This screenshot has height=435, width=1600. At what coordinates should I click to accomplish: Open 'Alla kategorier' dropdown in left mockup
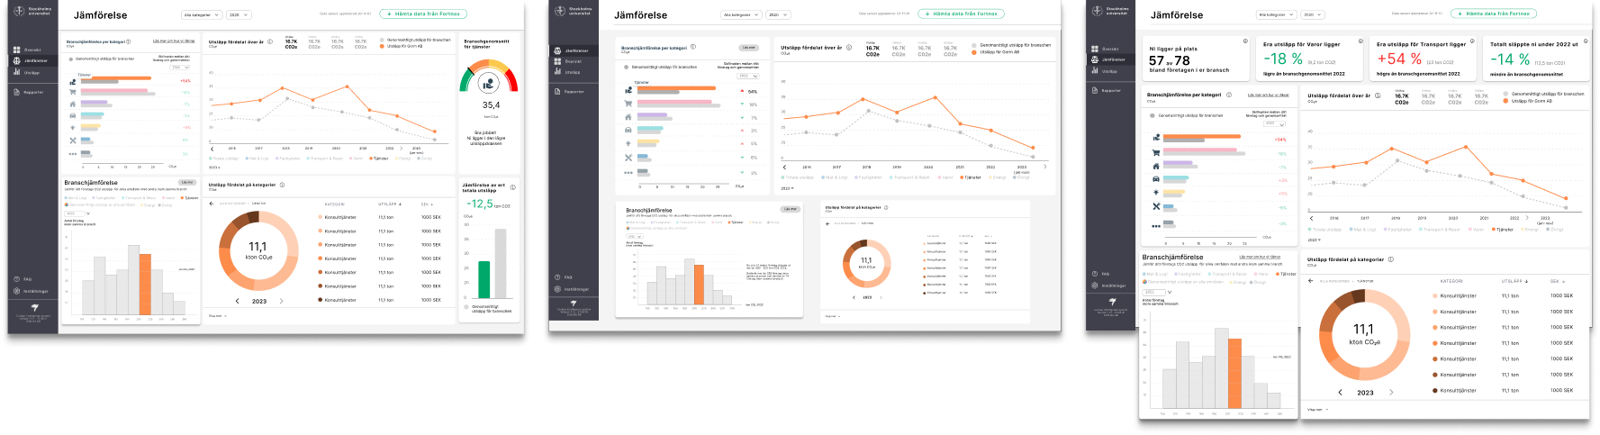click(202, 14)
